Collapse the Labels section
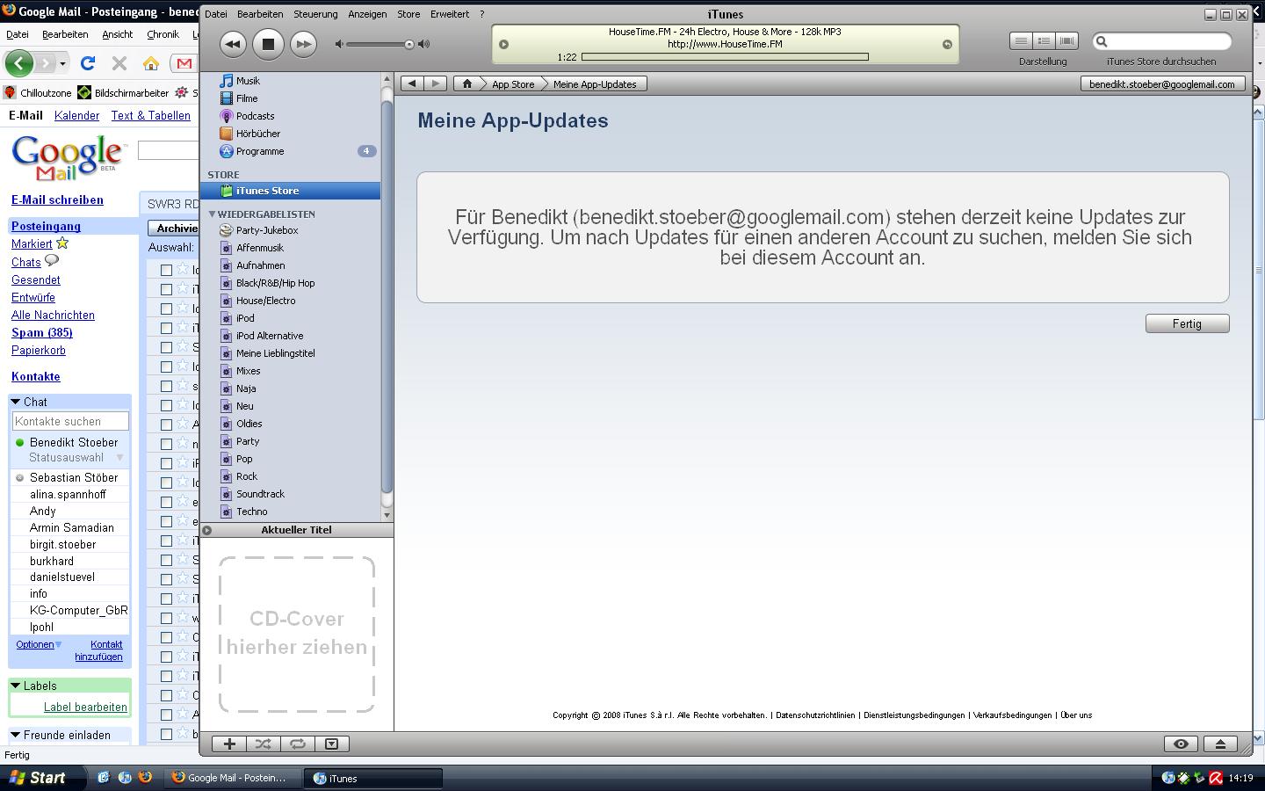This screenshot has width=1265, height=791. point(15,686)
